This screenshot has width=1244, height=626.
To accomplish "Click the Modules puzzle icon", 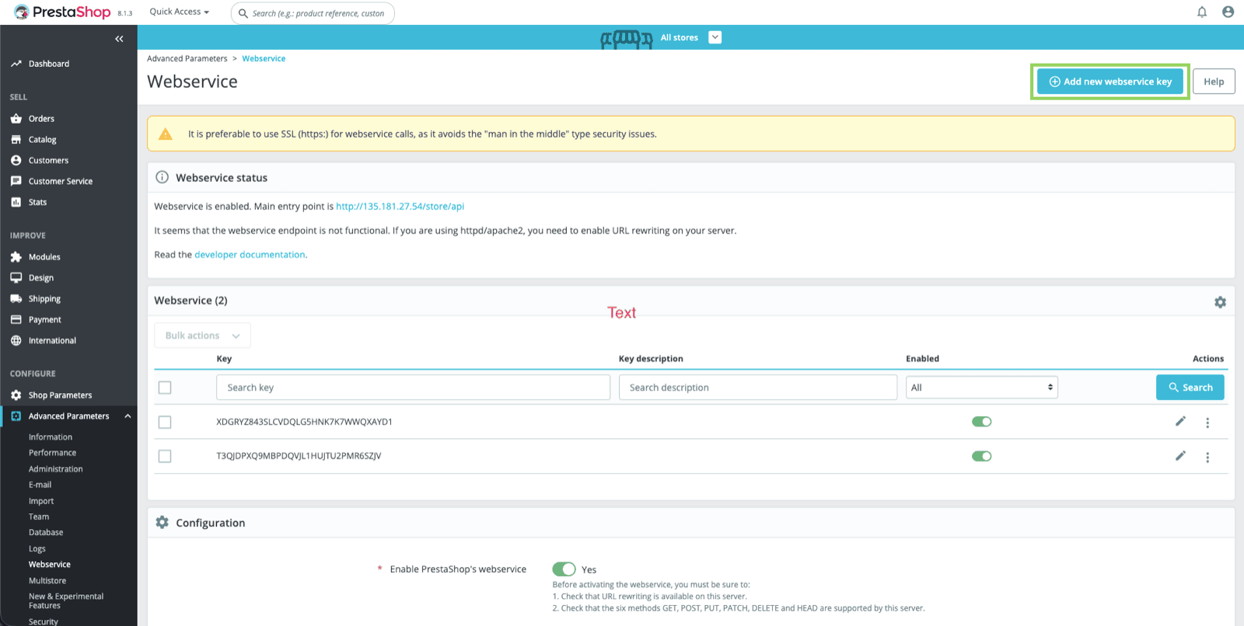I will click(16, 257).
